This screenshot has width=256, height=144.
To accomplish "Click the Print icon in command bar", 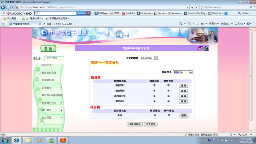I will tap(202, 24).
